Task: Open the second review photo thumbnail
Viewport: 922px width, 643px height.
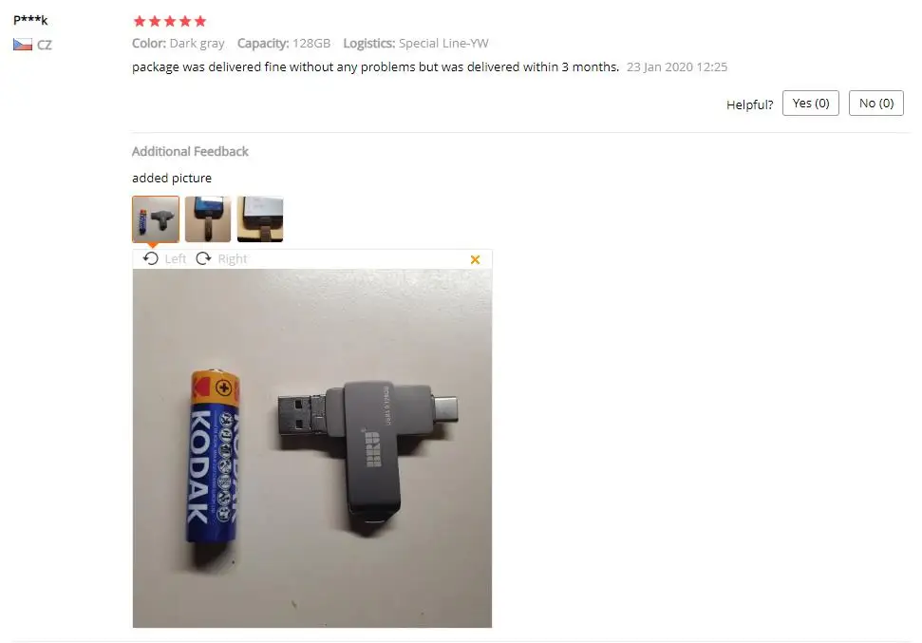Action: coord(208,218)
